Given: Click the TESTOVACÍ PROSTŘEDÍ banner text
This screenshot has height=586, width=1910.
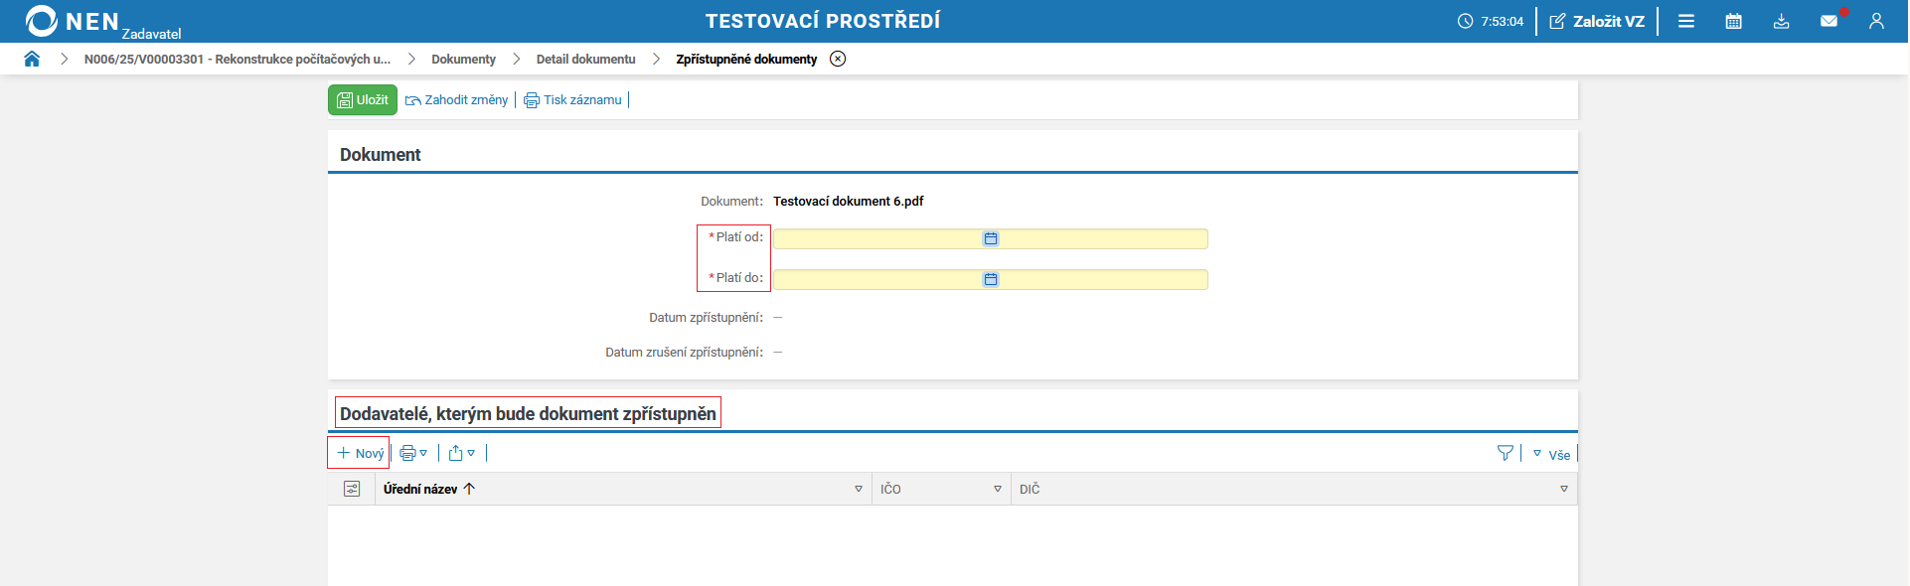Looking at the screenshot, I should (823, 21).
